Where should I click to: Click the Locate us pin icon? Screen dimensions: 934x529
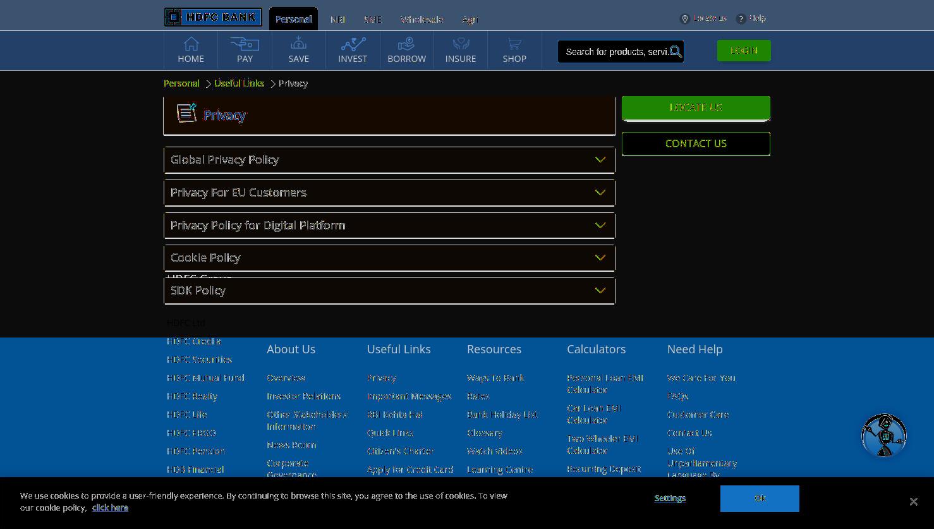tap(684, 19)
